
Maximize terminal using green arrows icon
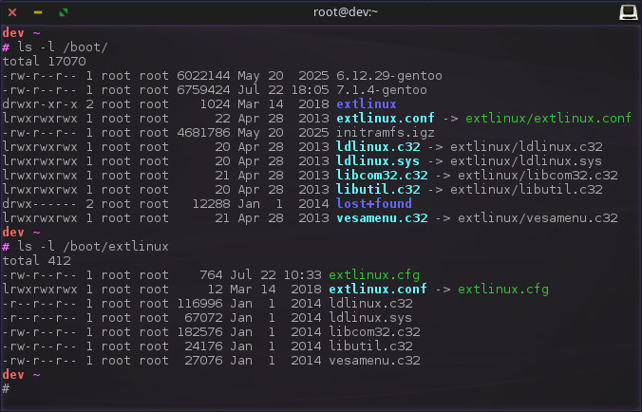64,12
